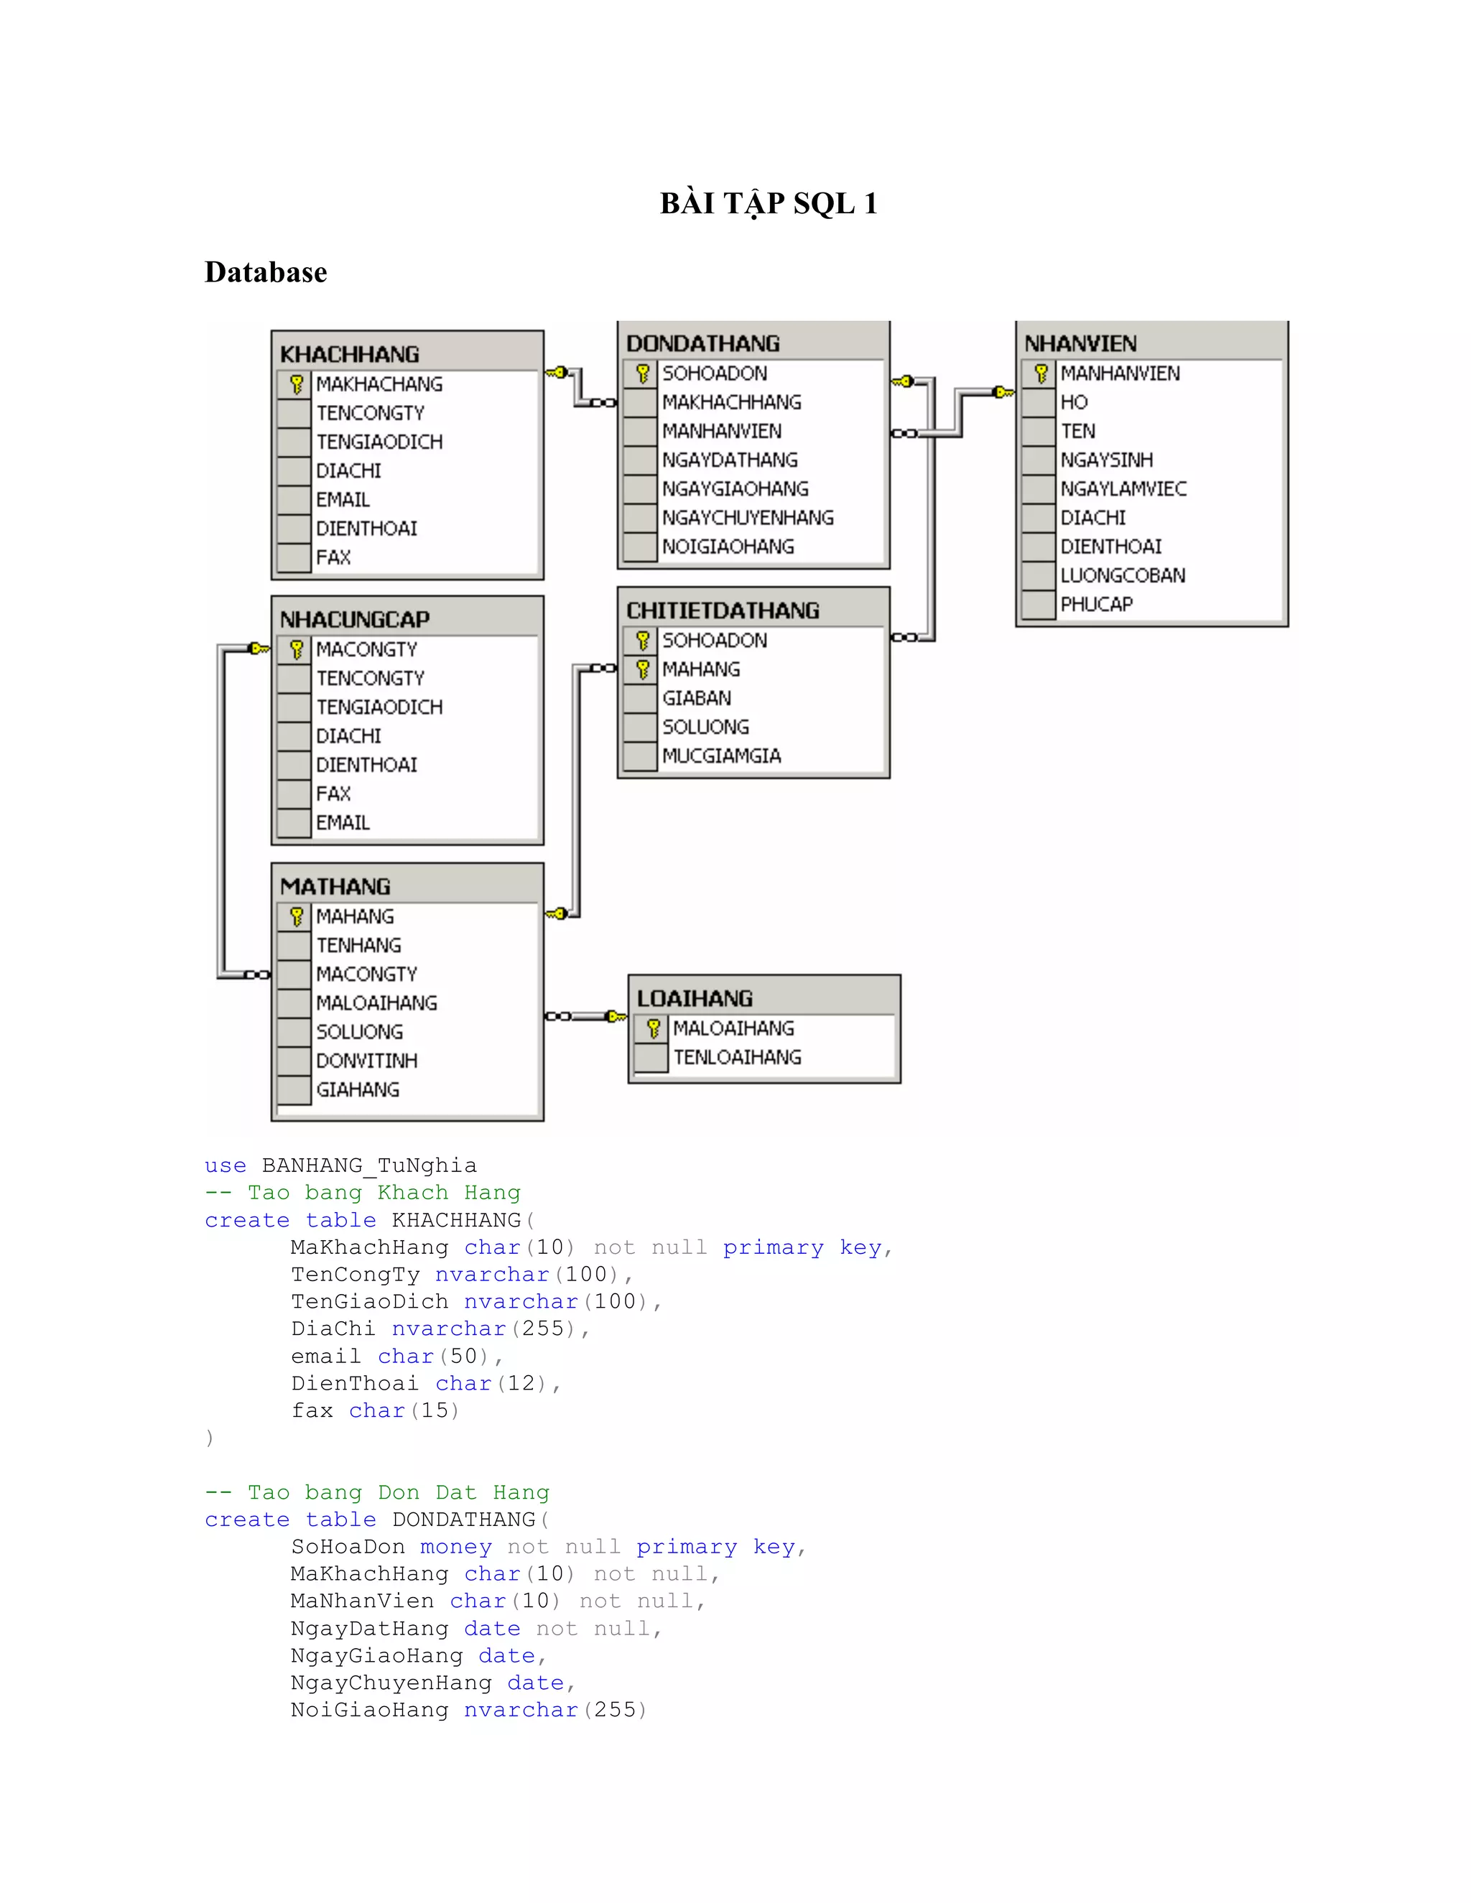Click the key icon beside MAKHACHANG

(x=297, y=384)
